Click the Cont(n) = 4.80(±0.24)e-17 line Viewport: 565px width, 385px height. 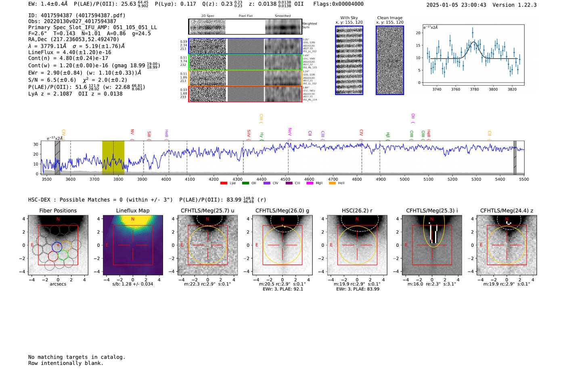(x=68, y=58)
